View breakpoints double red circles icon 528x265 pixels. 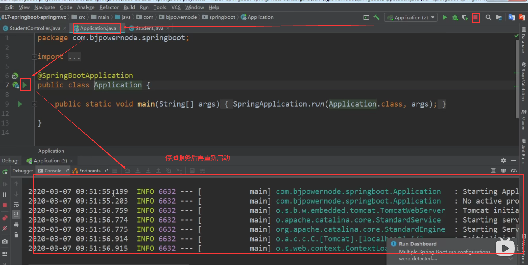coord(5,218)
